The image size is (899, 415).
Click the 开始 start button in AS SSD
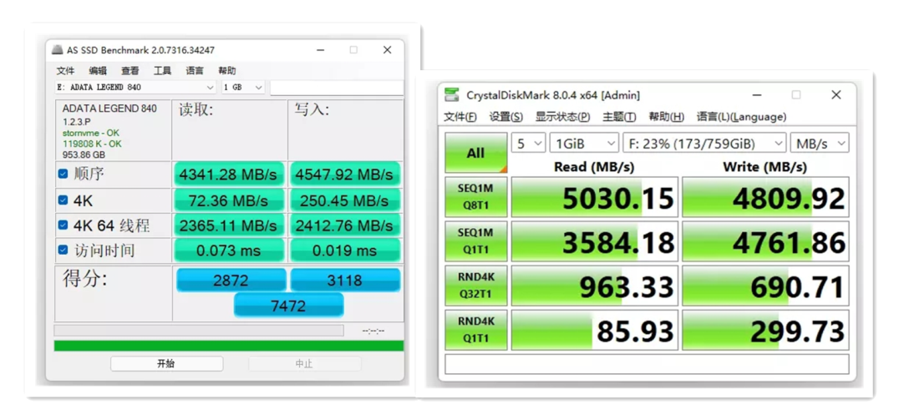tap(166, 363)
